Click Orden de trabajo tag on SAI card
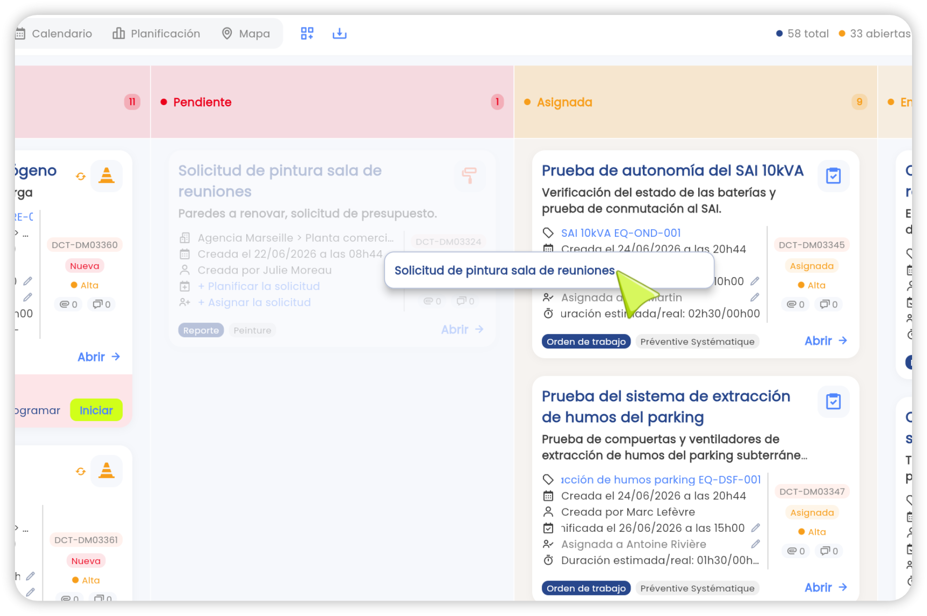Viewport: 927px width, 616px height. [586, 341]
